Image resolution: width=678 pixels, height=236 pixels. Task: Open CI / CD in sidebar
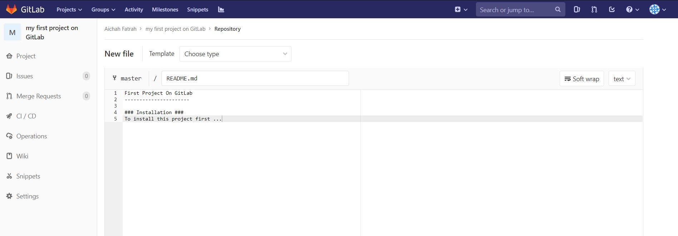click(26, 116)
